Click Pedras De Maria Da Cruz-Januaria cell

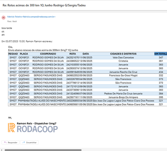point(123,94)
